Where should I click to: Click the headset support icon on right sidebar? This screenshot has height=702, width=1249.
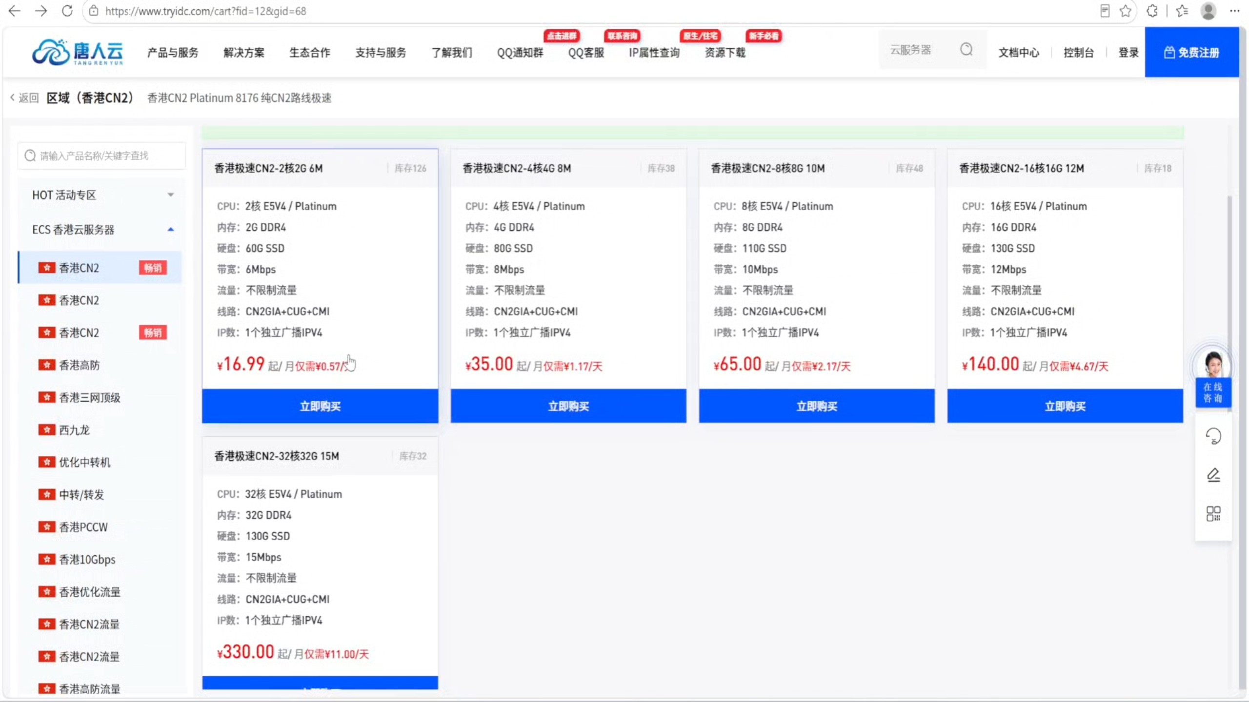tap(1213, 436)
